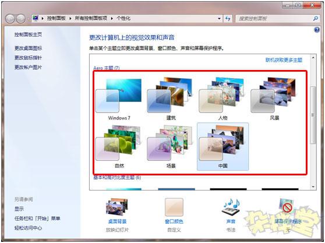Open the 屏幕保护程序 icon
325x243 pixels.
pos(287,207)
